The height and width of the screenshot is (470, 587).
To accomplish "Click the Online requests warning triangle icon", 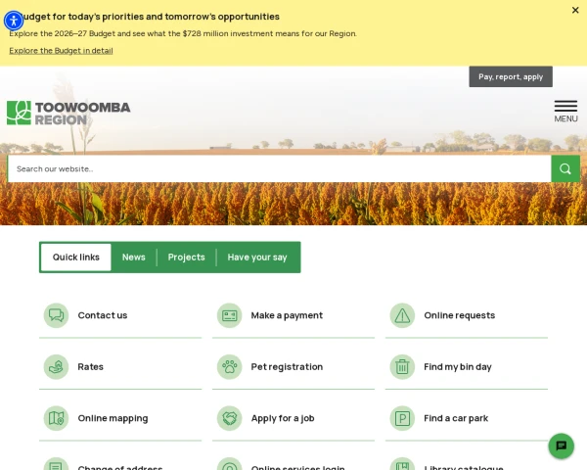I will pos(402,315).
